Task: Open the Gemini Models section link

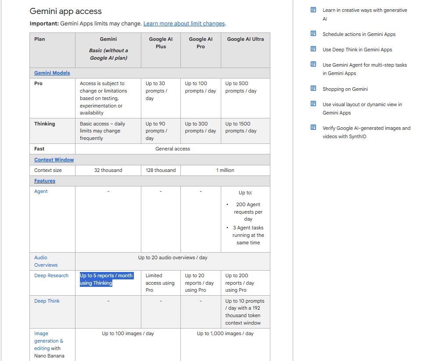Action: click(x=52, y=73)
